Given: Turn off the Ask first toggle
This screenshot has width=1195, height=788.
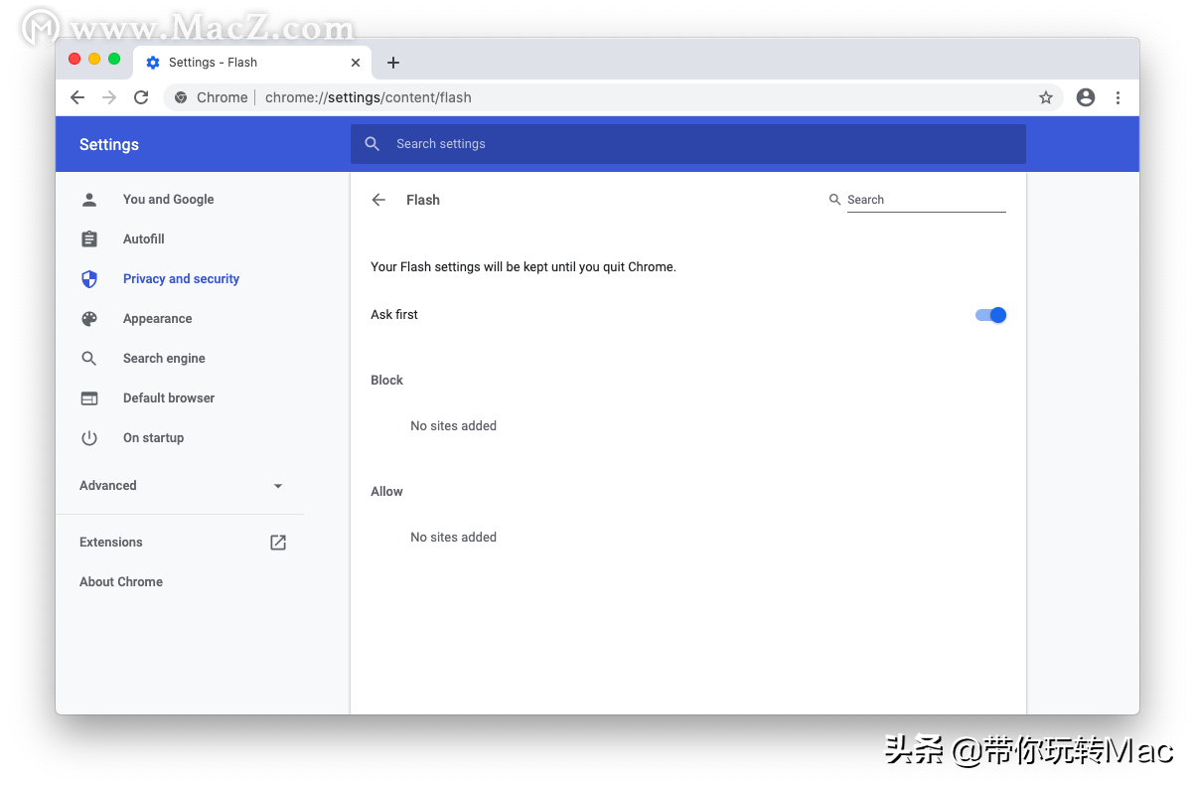Looking at the screenshot, I should coord(991,315).
